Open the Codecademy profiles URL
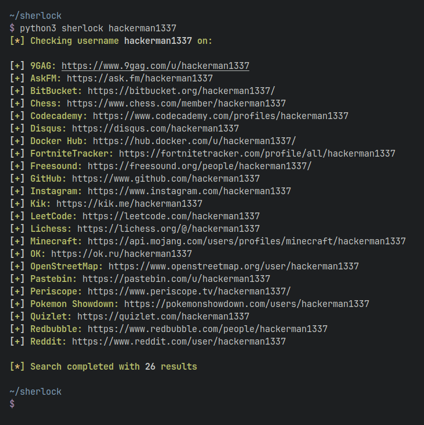Screen dimensions: 424x425 [x=220, y=116]
